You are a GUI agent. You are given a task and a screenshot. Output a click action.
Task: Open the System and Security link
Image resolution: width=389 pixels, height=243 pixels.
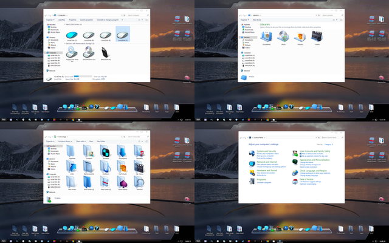pos(266,151)
